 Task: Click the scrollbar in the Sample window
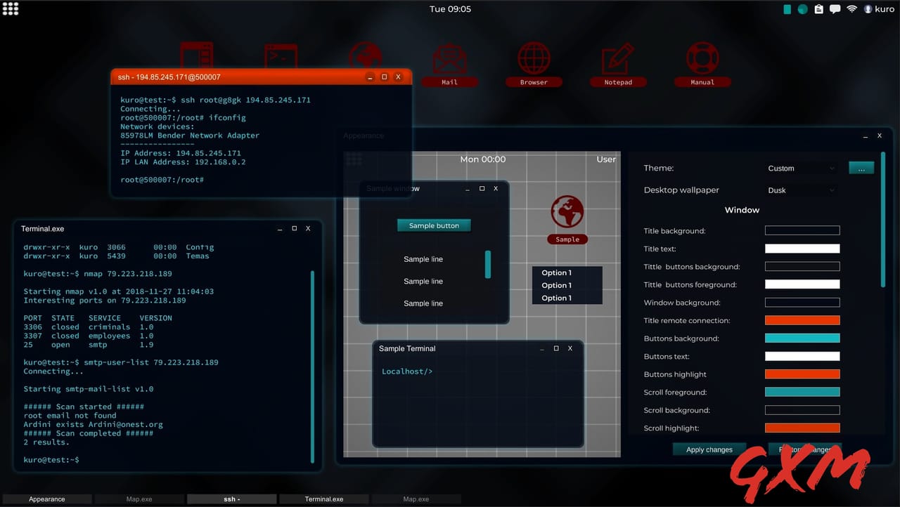(x=489, y=265)
